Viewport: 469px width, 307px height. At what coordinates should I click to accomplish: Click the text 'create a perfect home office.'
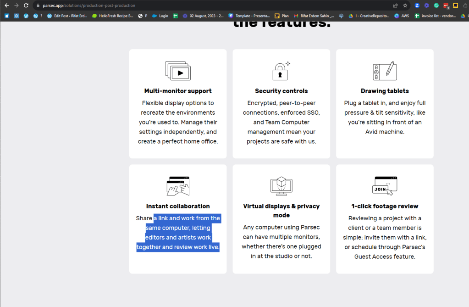178,141
